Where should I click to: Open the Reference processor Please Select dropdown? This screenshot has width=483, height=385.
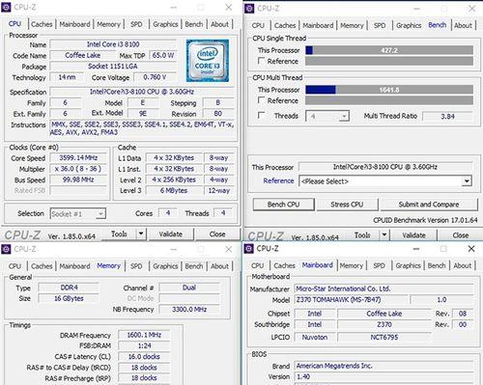click(x=385, y=181)
